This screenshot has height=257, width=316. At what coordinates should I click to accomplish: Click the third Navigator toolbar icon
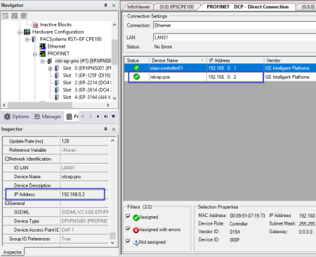pos(24,15)
